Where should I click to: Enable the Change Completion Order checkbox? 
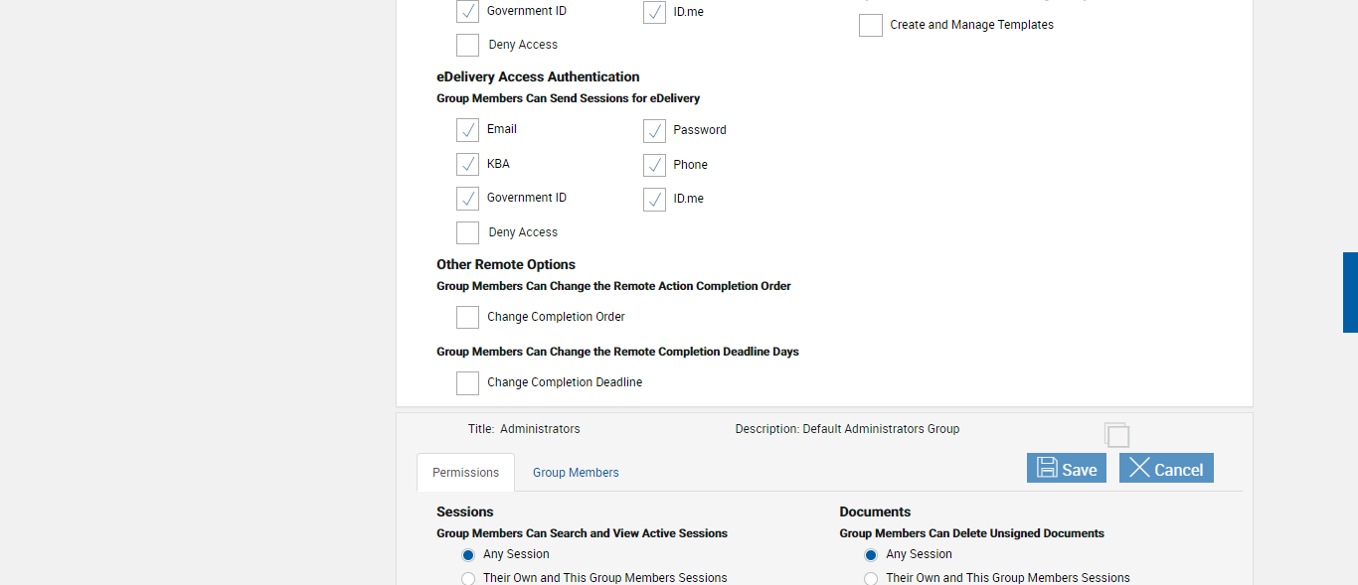click(x=468, y=317)
